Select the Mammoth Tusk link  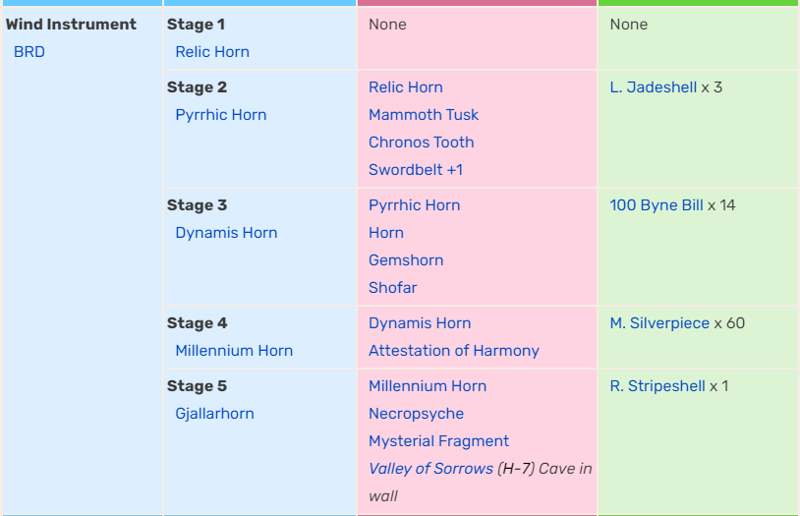(424, 115)
